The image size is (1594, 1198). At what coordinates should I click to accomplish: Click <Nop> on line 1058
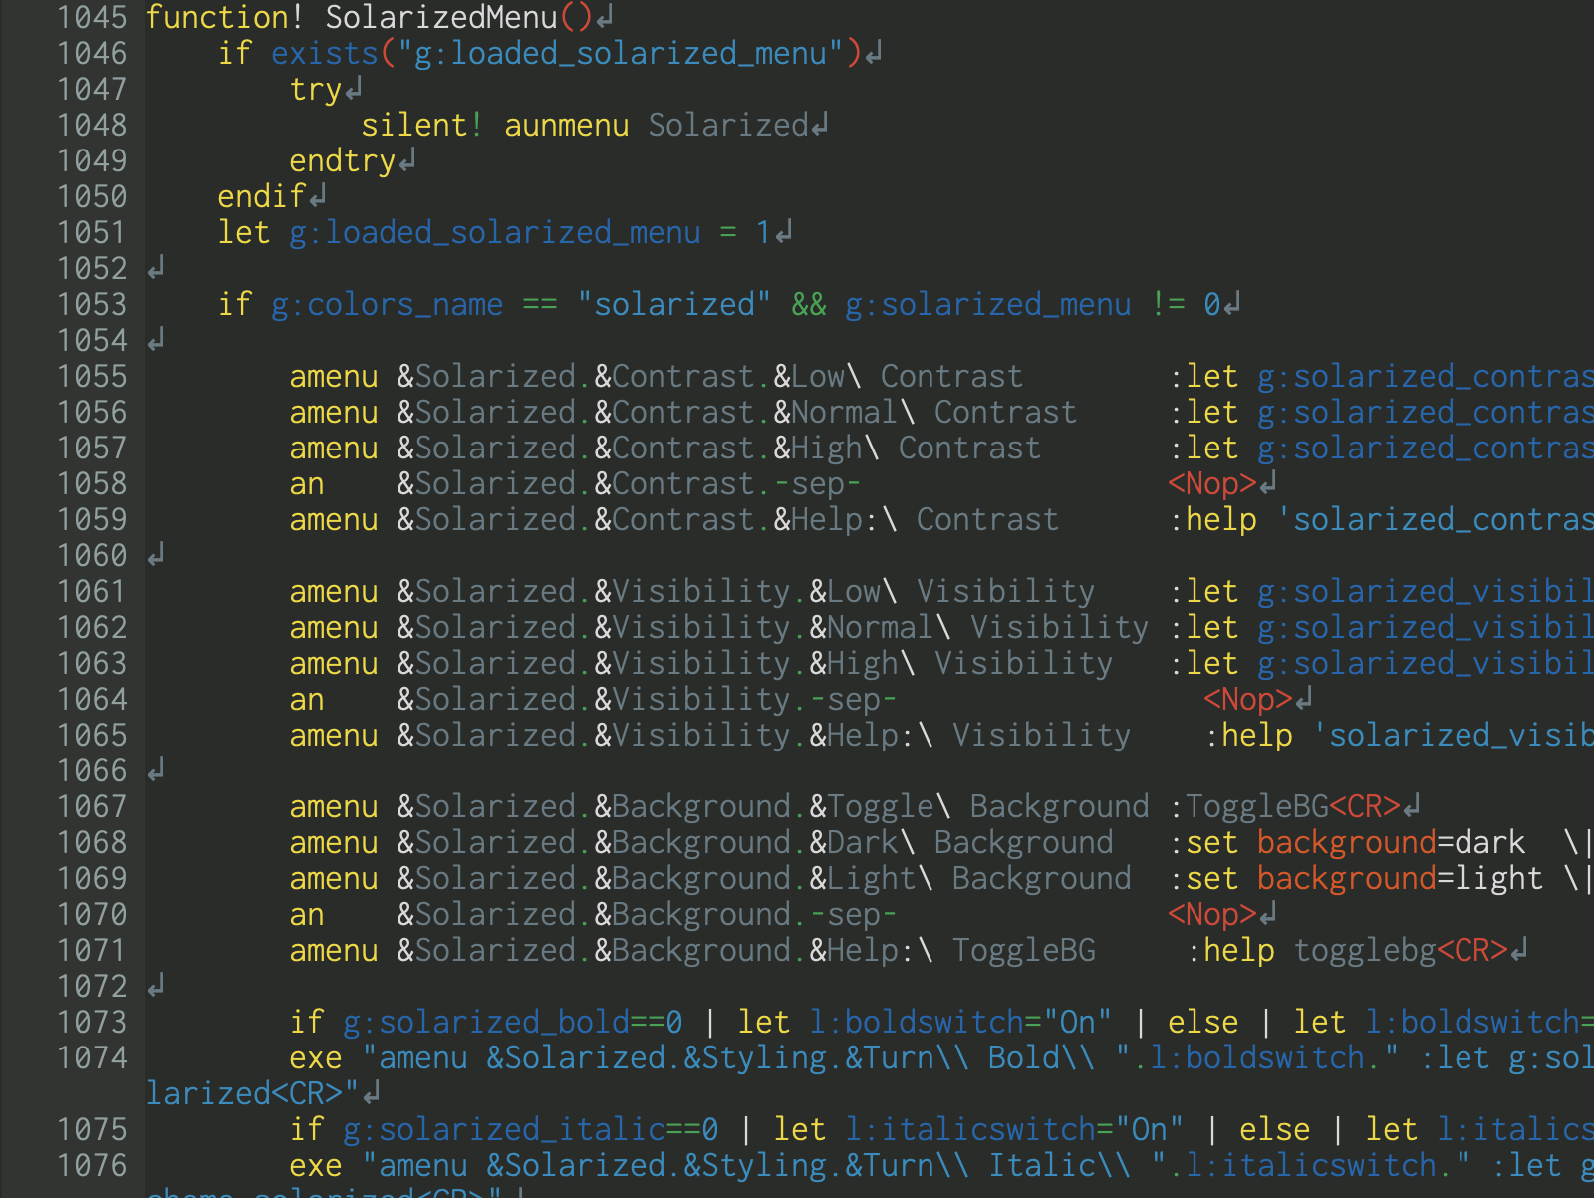click(1212, 483)
